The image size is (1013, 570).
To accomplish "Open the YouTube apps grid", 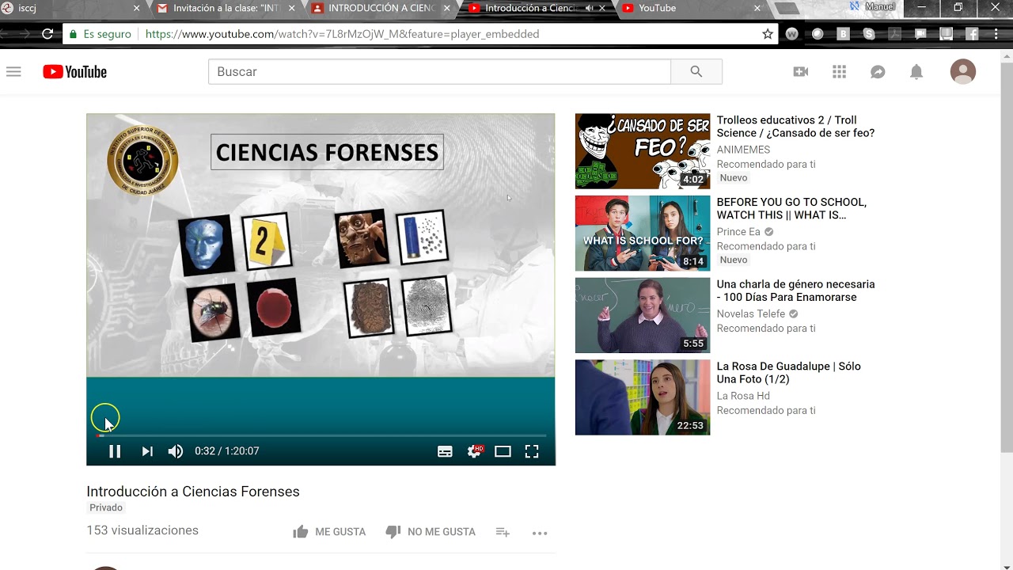I will click(x=840, y=72).
